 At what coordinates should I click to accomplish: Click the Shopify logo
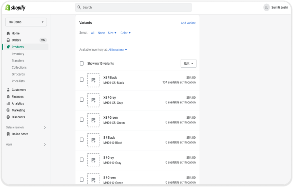click(15, 7)
